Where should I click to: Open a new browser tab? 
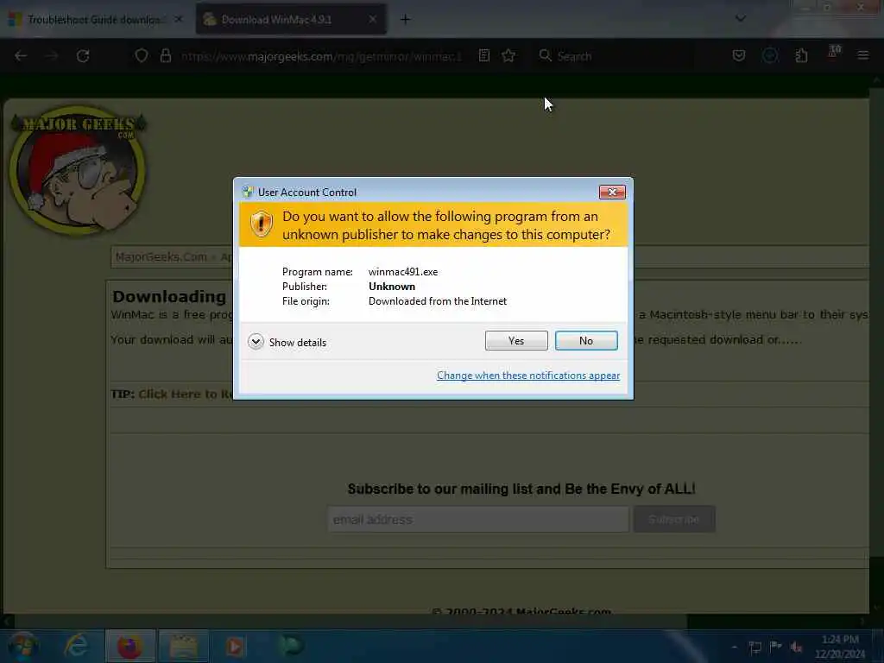405,20
